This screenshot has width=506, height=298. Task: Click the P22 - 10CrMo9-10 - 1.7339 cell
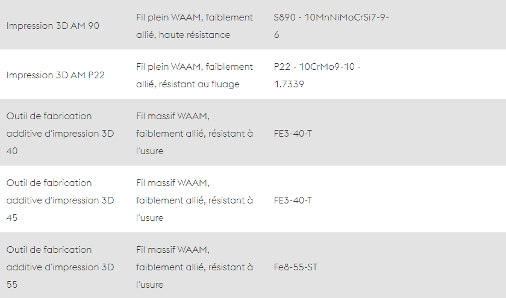tap(317, 75)
